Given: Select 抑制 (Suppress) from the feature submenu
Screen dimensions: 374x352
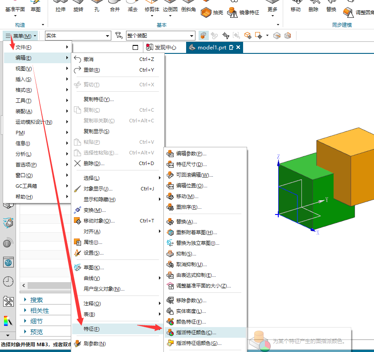Looking at the screenshot, I should pyautogui.click(x=186, y=254).
